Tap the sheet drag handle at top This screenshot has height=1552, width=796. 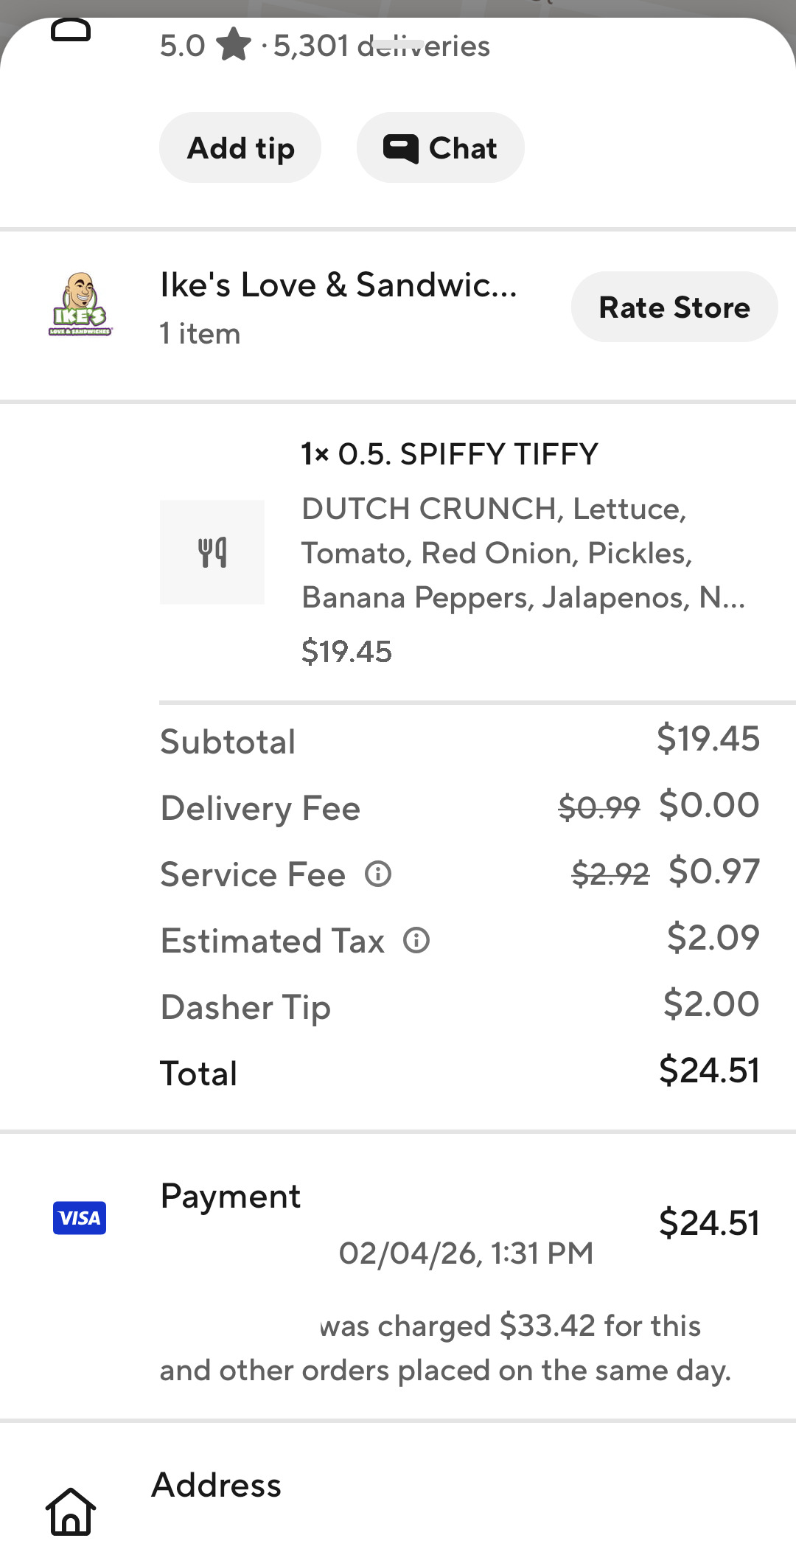tap(398, 44)
